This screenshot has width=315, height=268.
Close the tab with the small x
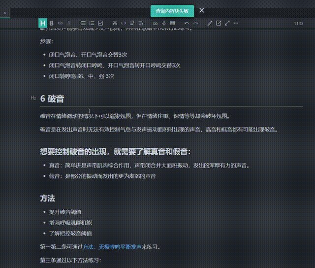(x=5, y=13)
